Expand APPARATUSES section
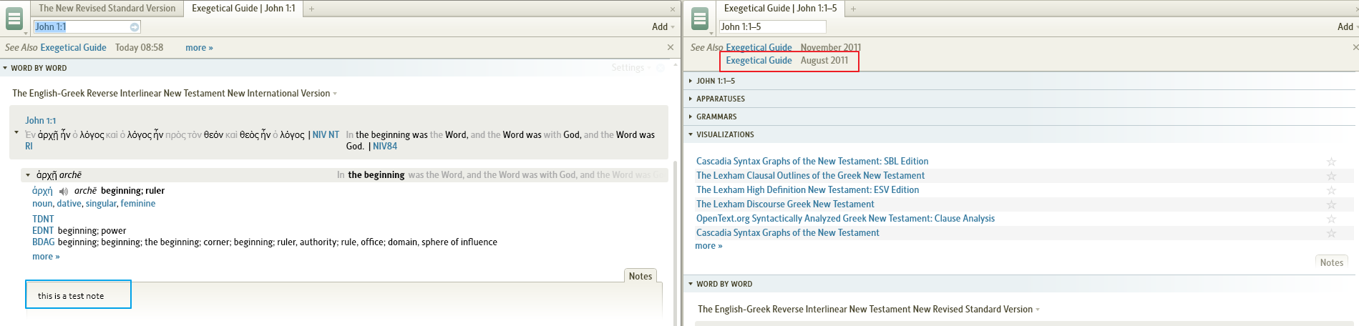This screenshot has width=1359, height=326. tap(691, 99)
